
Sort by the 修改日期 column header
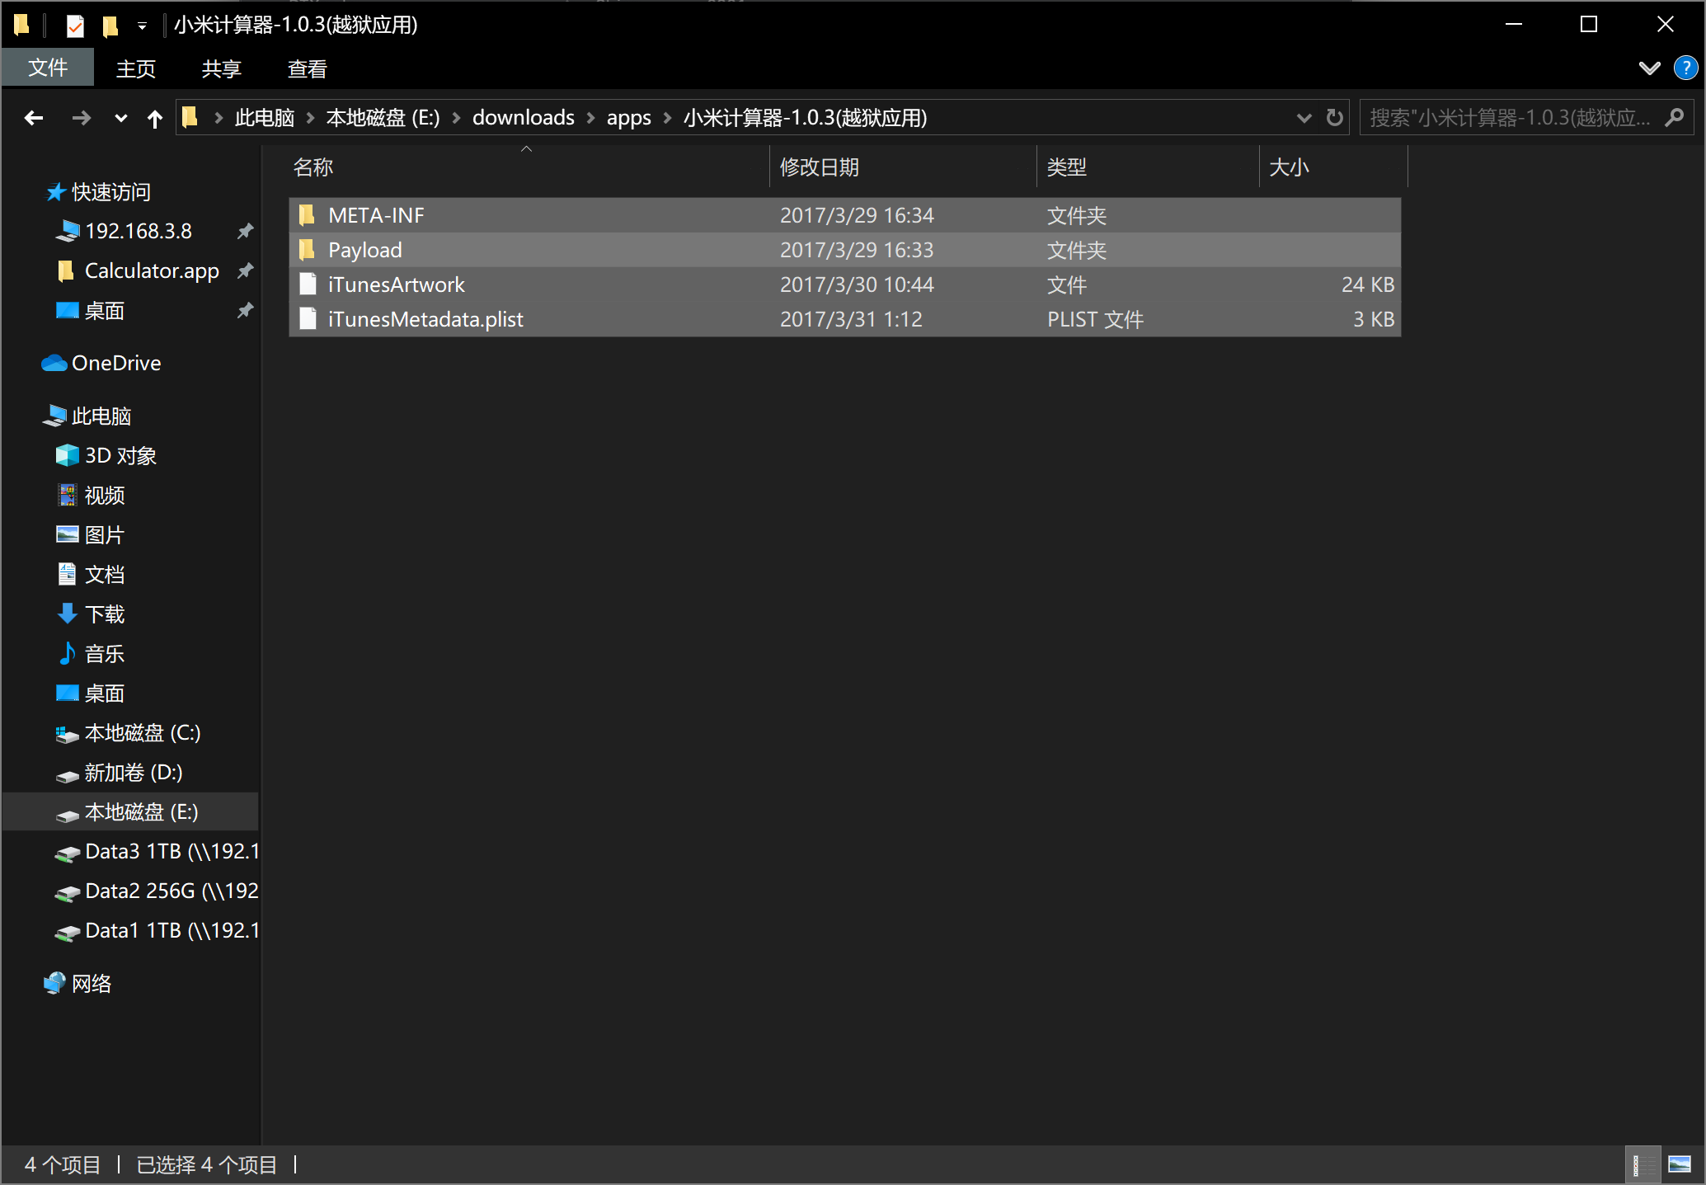[x=820, y=167]
